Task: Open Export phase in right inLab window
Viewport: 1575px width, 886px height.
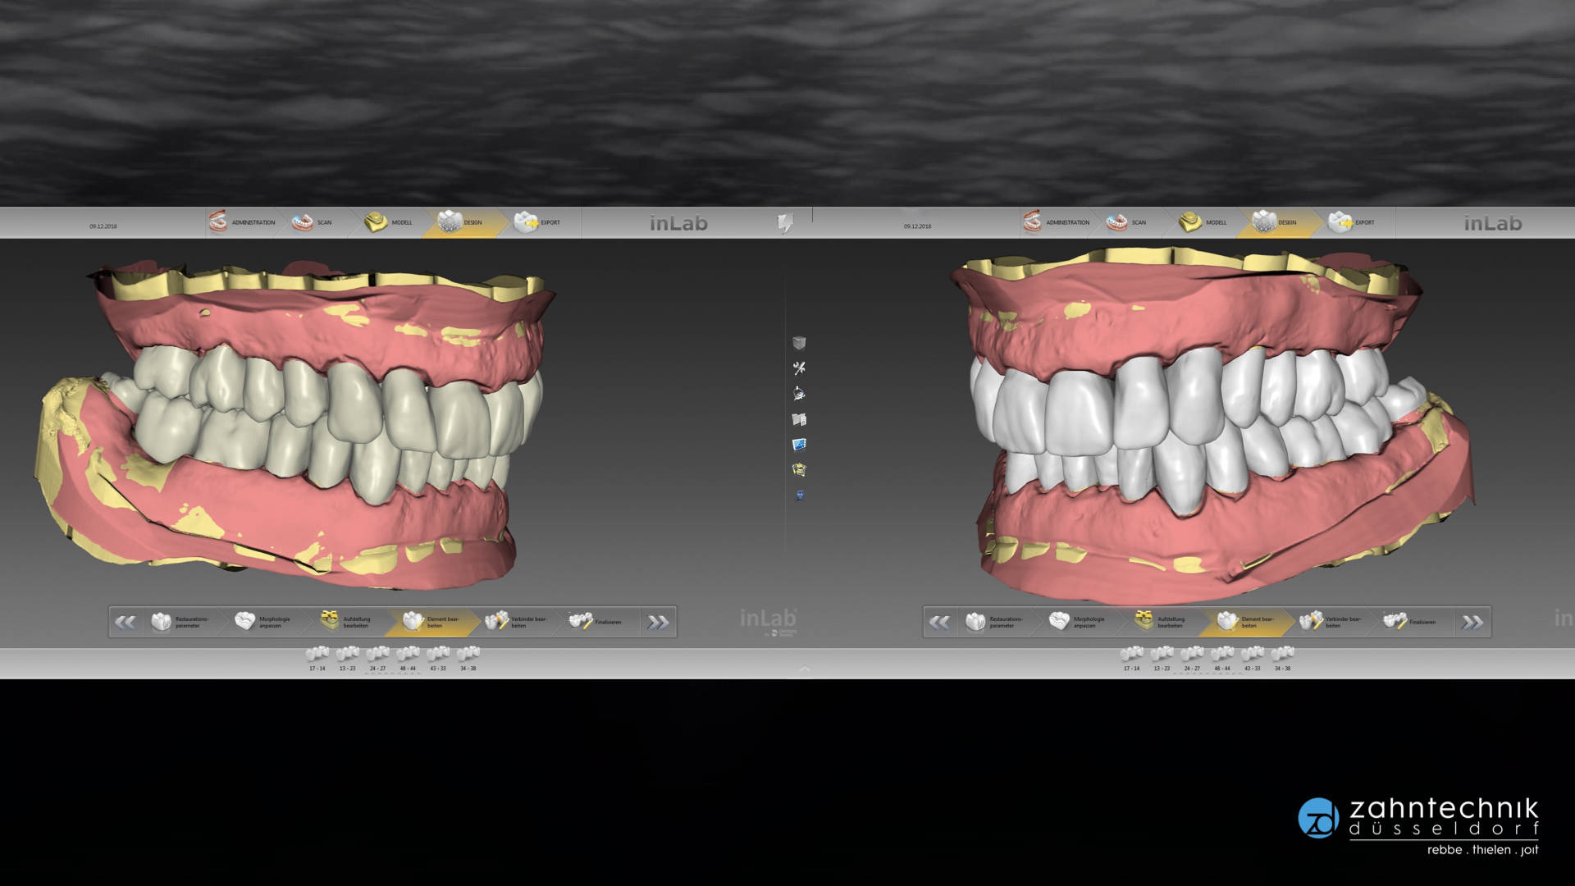Action: [x=1352, y=222]
